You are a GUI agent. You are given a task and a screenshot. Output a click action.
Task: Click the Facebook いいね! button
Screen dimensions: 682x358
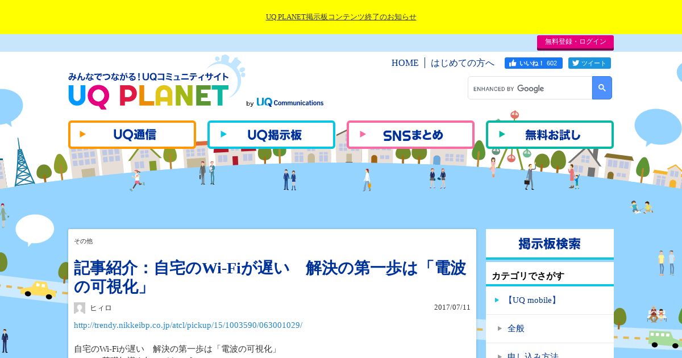[x=534, y=63]
